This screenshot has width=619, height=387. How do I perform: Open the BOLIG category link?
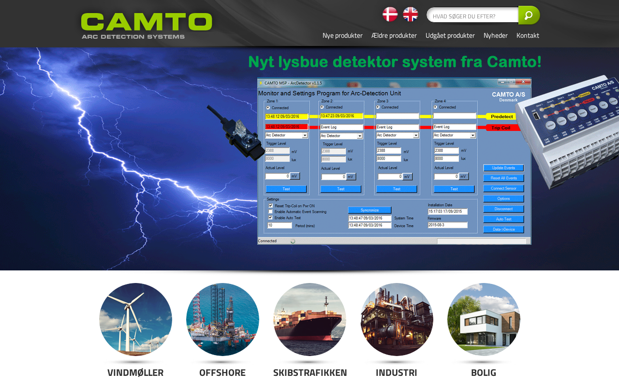[x=484, y=372]
